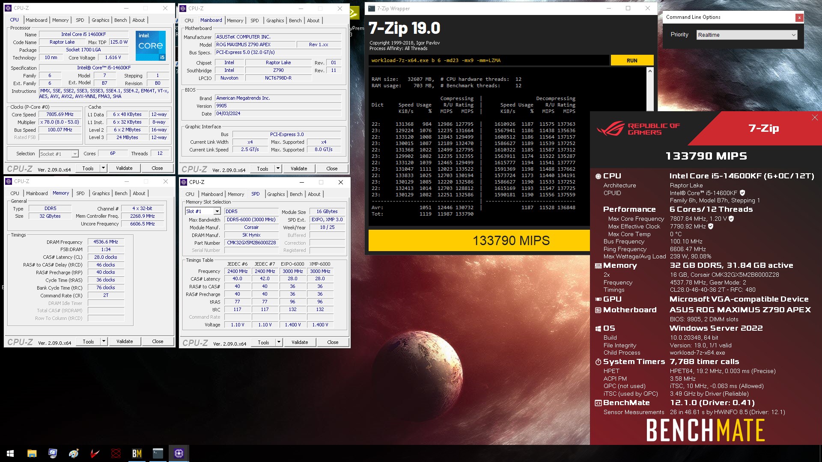Click the yellow RUN button
Screen dimensions: 822x462
click(x=632, y=60)
